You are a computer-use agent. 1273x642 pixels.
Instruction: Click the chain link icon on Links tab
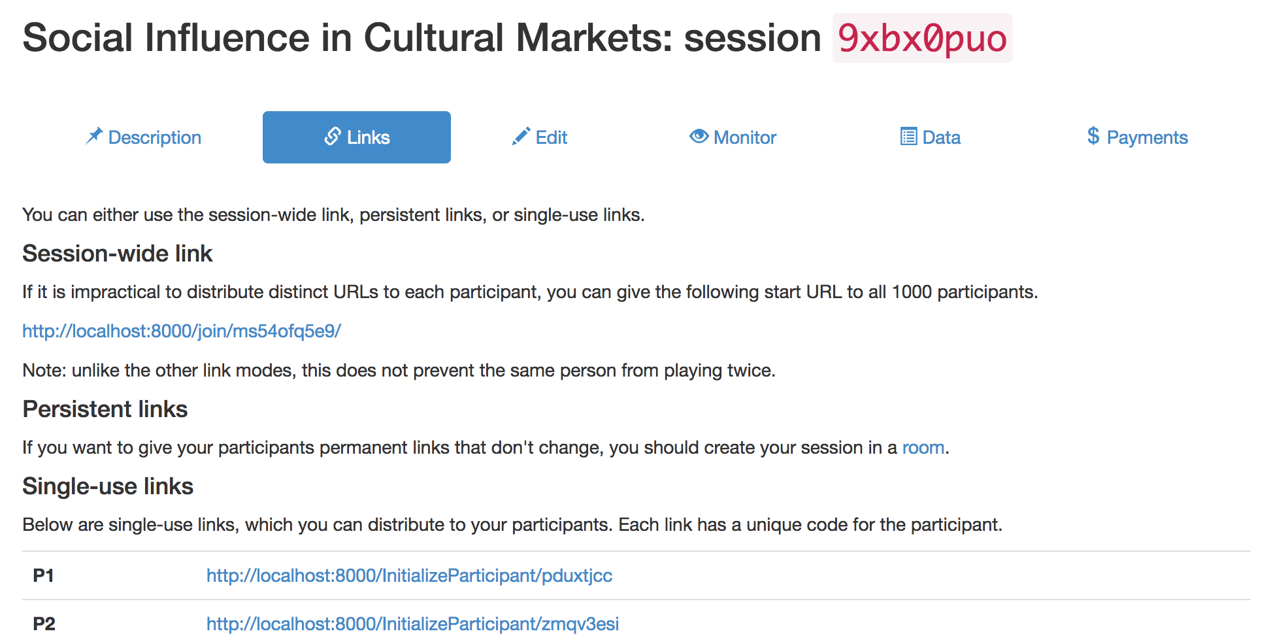click(x=333, y=136)
